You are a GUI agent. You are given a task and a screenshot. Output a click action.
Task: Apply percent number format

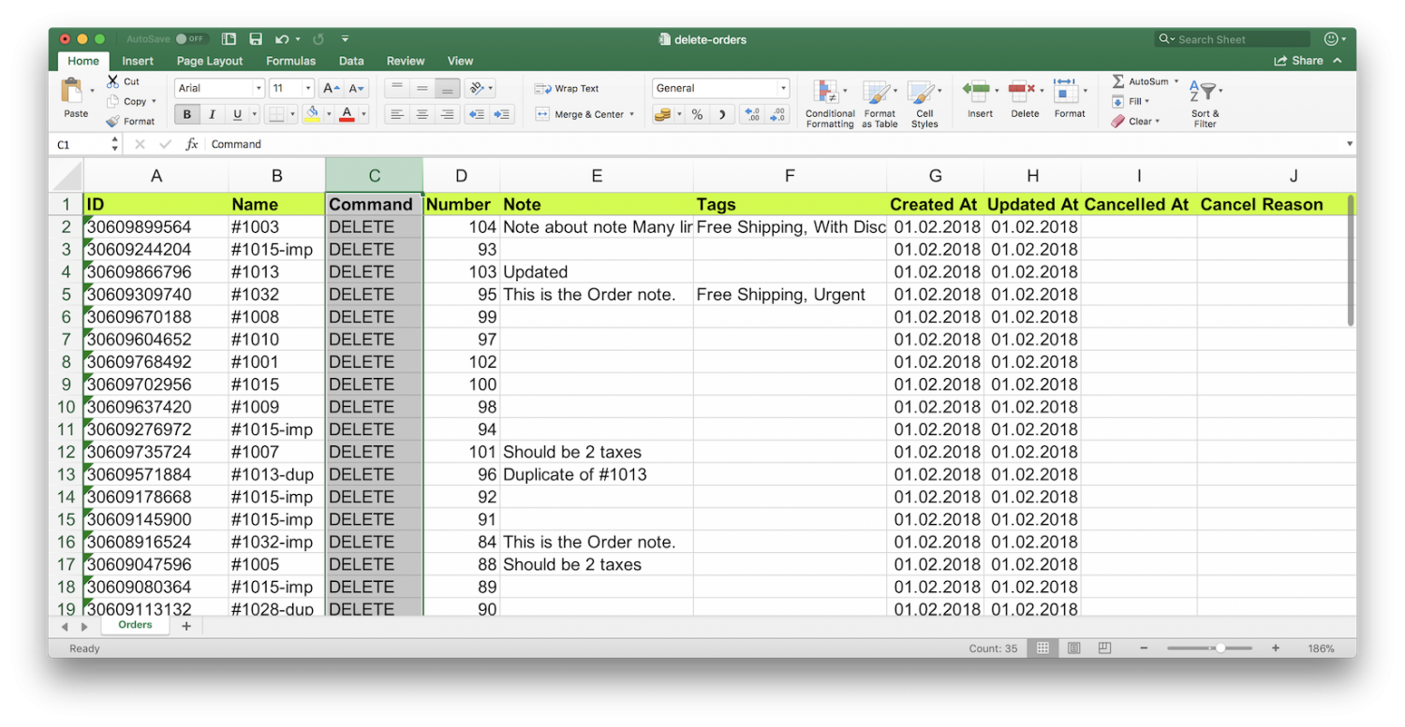tap(698, 113)
